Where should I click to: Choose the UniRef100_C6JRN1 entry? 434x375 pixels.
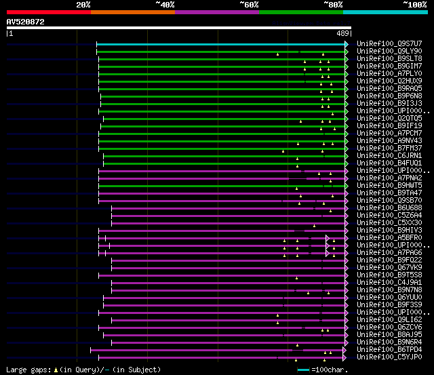[x=389, y=155]
